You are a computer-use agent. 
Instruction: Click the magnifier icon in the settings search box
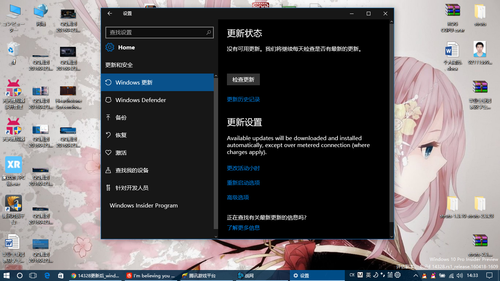pos(209,32)
